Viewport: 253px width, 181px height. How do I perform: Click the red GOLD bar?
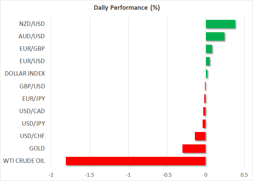[x=194, y=148]
